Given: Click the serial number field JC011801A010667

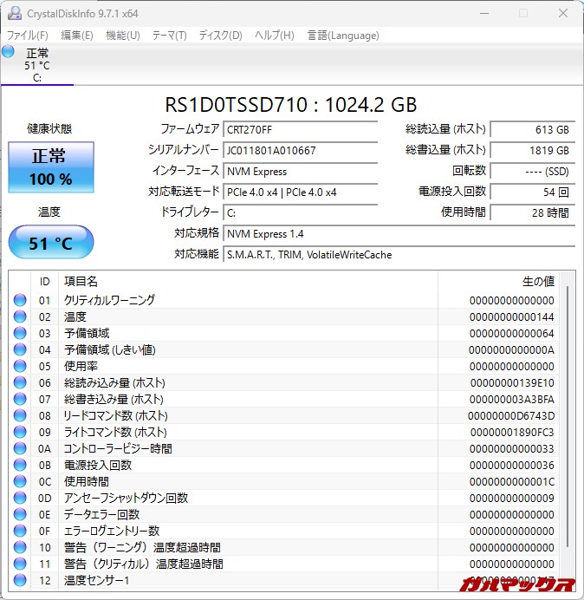Looking at the screenshot, I should [x=310, y=150].
